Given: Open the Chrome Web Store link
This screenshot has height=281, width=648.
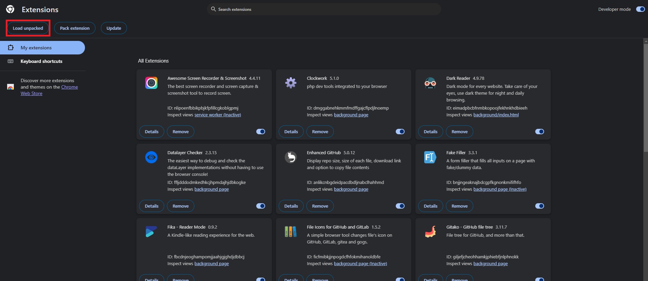Looking at the screenshot, I should [49, 90].
